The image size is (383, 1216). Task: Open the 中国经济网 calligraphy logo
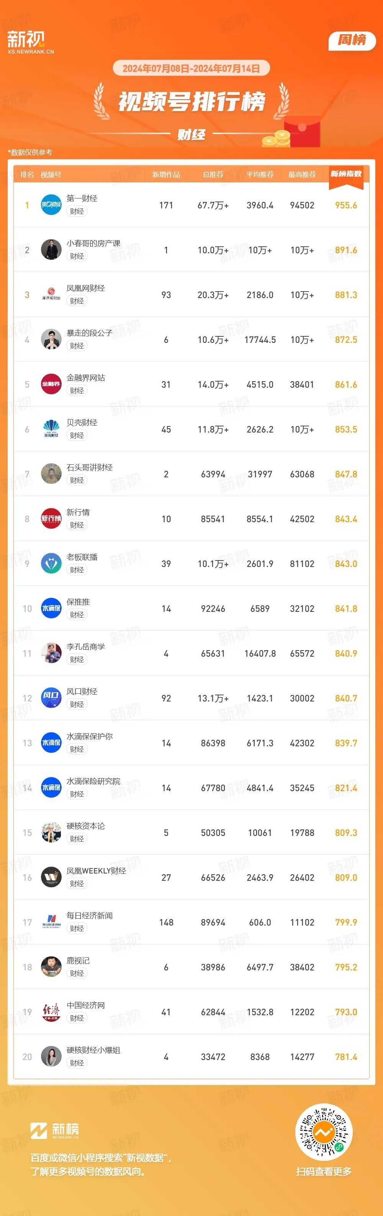pyautogui.click(x=51, y=1011)
